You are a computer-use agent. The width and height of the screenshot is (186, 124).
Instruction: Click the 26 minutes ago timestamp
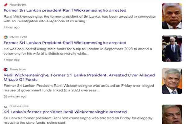(x=15, y=96)
